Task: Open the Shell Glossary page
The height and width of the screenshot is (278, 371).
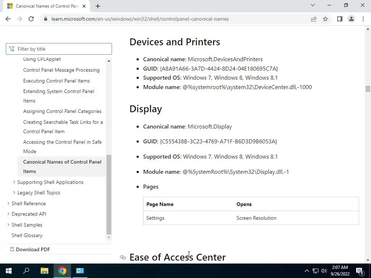Action: click(27, 235)
